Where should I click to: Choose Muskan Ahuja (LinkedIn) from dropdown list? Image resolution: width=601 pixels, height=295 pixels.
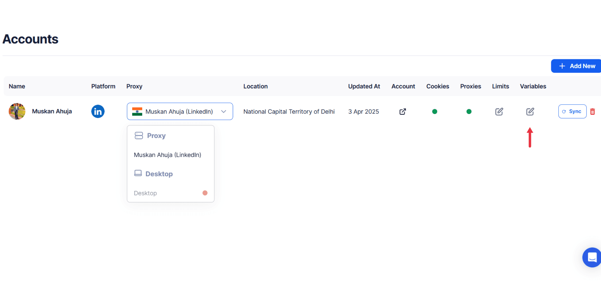click(x=168, y=155)
